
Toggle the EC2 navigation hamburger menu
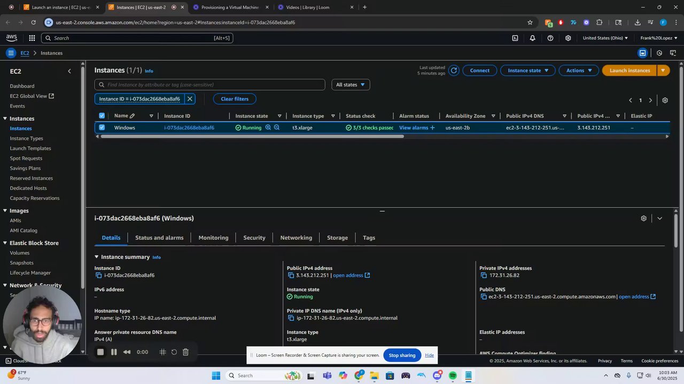pyautogui.click(x=11, y=53)
